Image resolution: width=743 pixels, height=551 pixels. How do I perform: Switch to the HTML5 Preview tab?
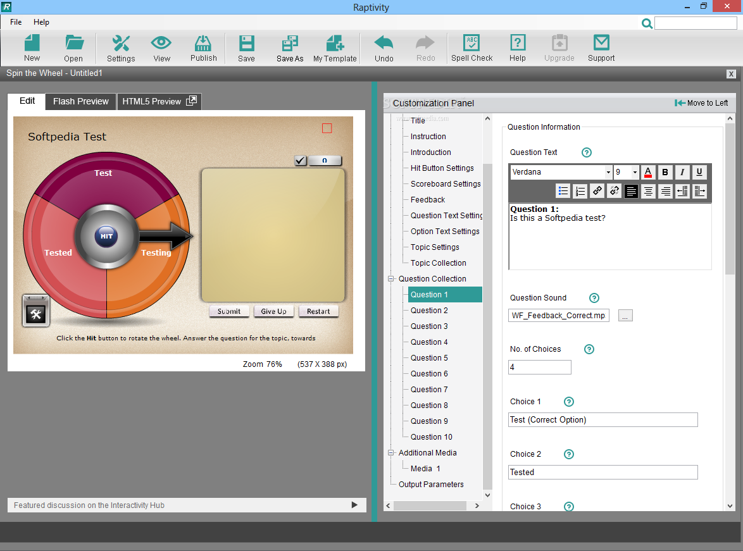(159, 101)
